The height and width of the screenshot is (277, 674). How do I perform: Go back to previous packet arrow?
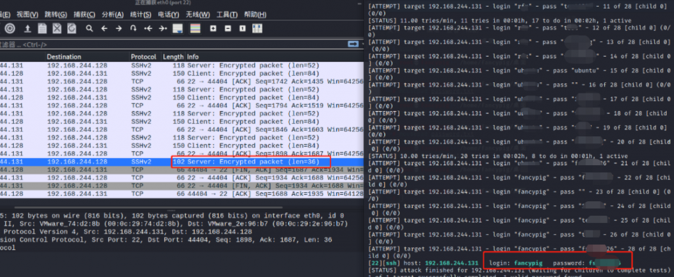104,29
